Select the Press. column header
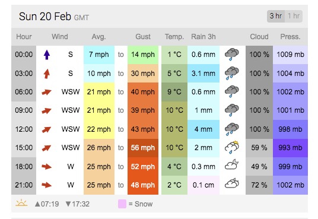Viewport: 318px width, 219px height. point(290,37)
